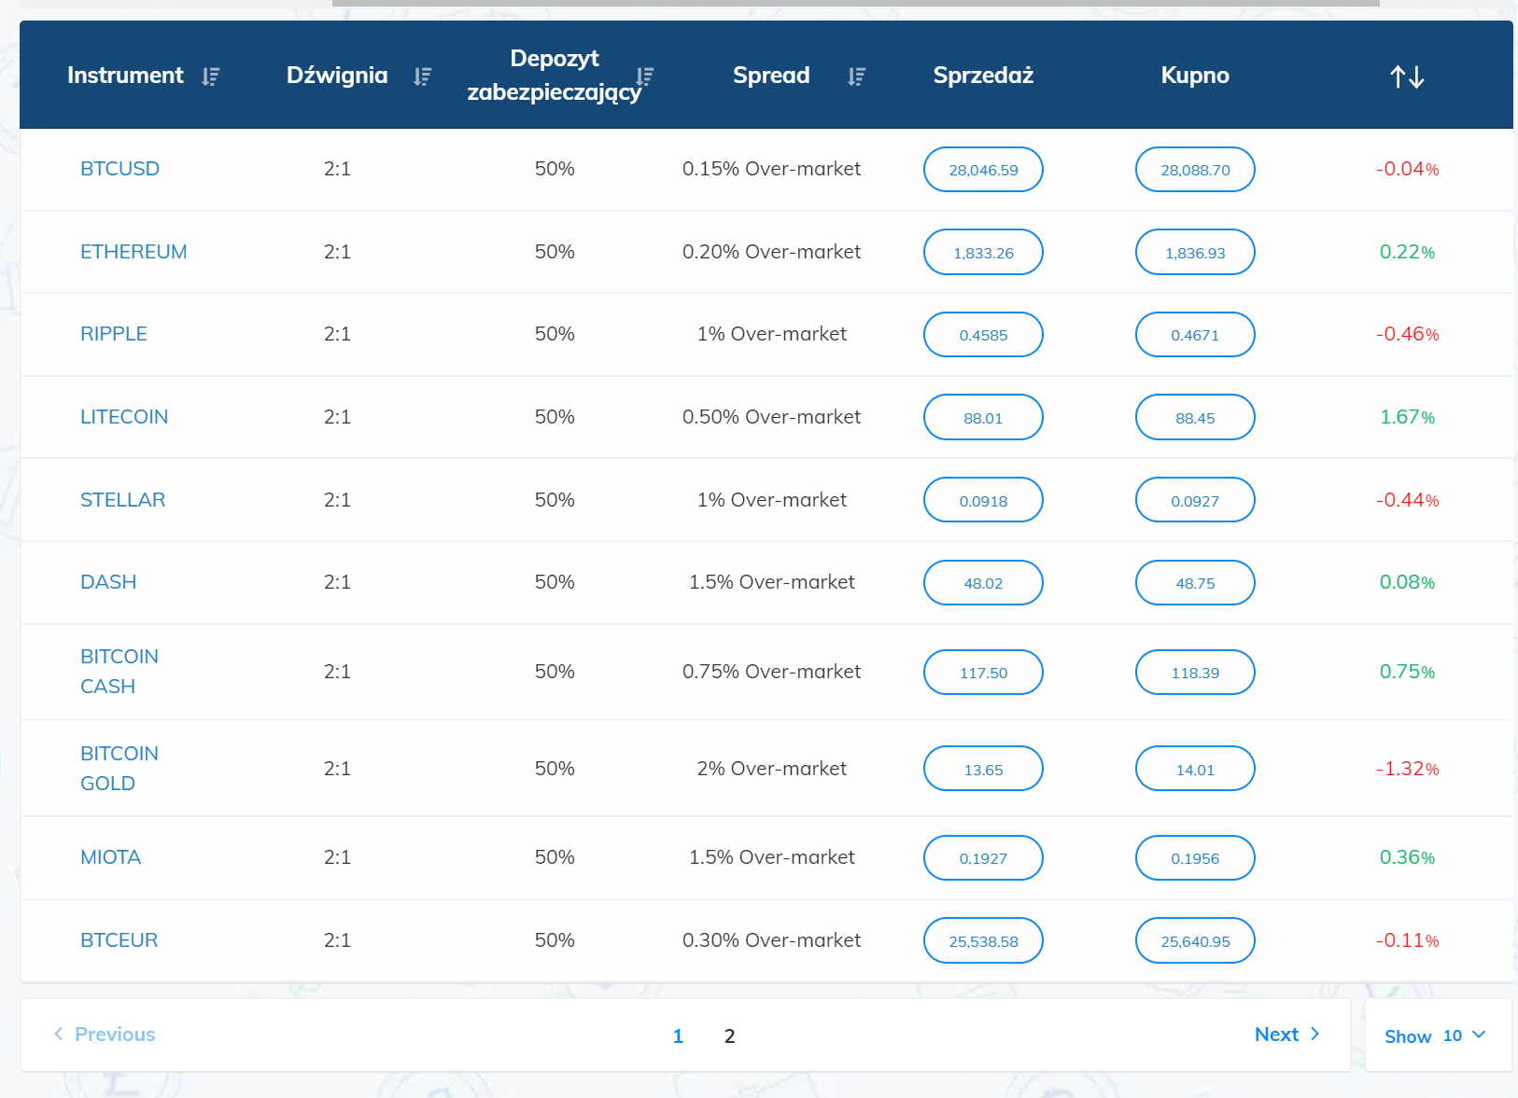Go to page 2
The image size is (1518, 1098).
(730, 1035)
